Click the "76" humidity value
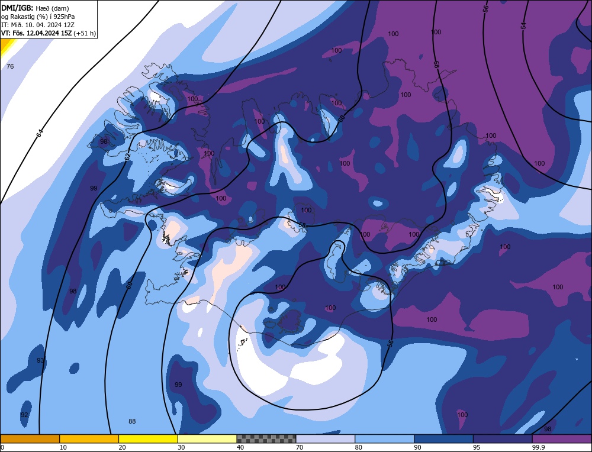 coord(10,66)
